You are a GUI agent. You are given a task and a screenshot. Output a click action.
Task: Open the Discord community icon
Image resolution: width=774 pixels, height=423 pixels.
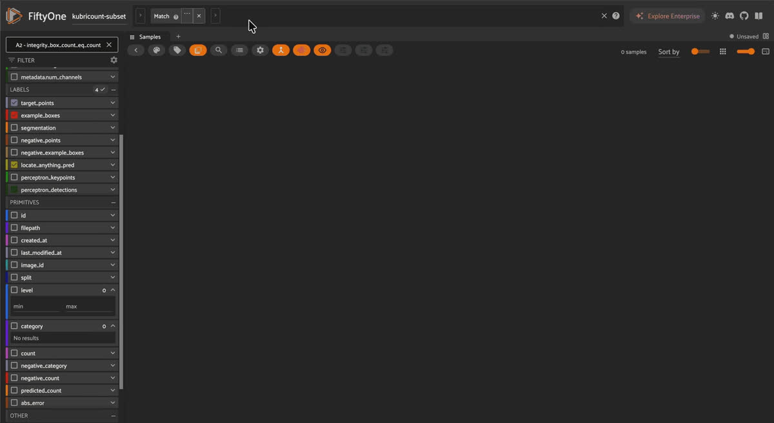tap(729, 16)
